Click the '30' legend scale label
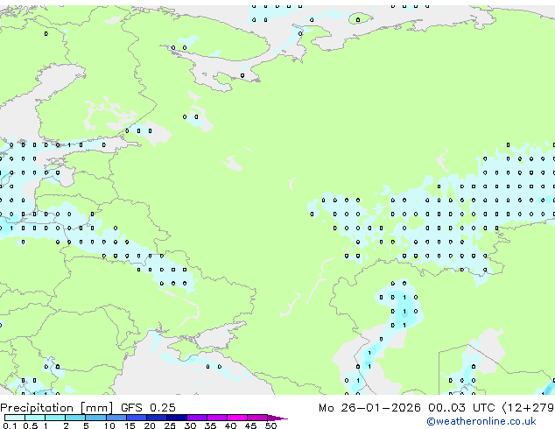The image size is (555, 429). tap(190, 425)
